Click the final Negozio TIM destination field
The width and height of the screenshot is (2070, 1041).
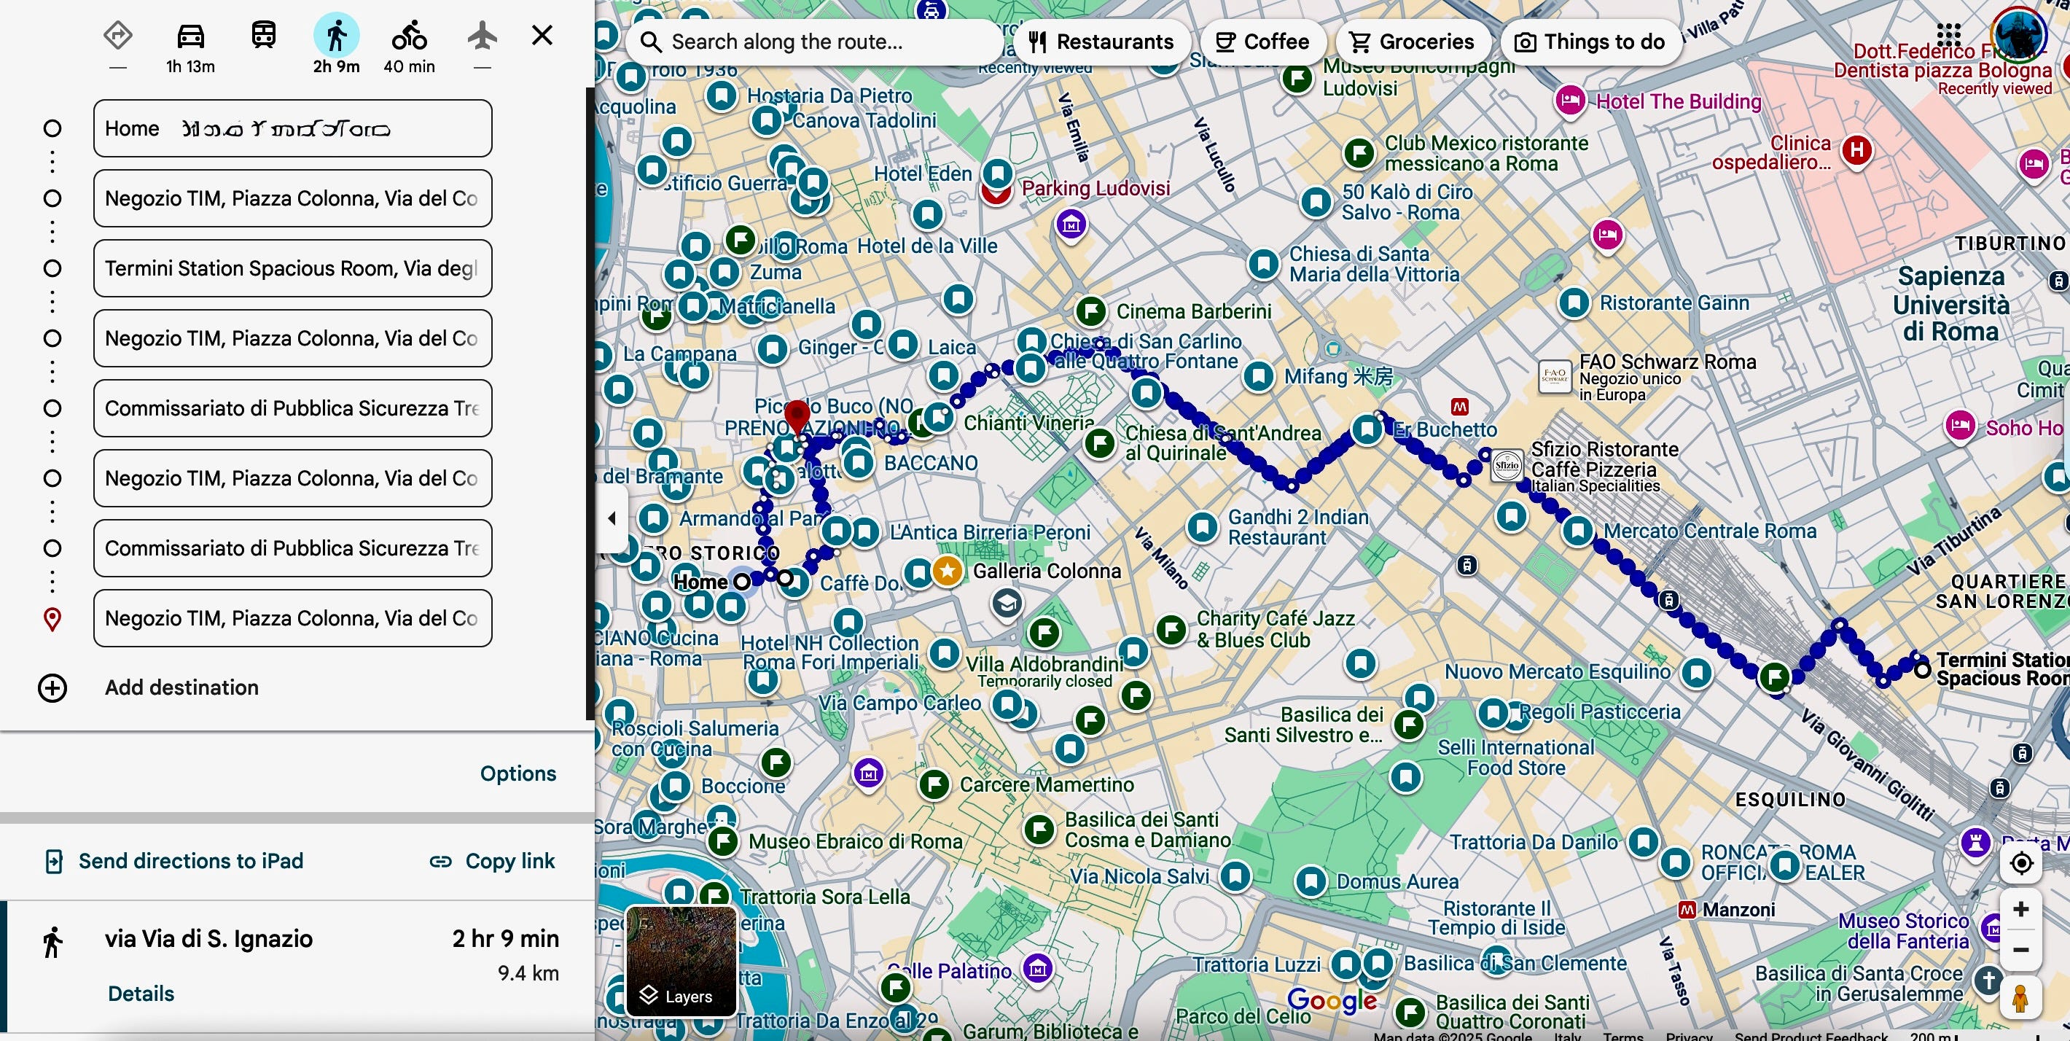[x=292, y=618]
